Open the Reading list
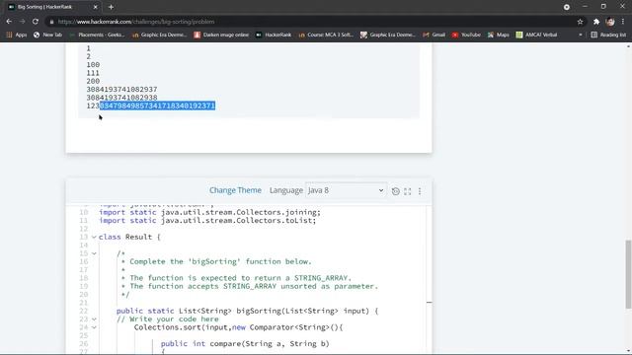Image resolution: width=632 pixels, height=355 pixels. pyautogui.click(x=608, y=35)
